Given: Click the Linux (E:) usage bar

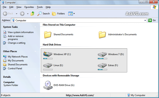Looking at the screenshot, I should (48, 70).
